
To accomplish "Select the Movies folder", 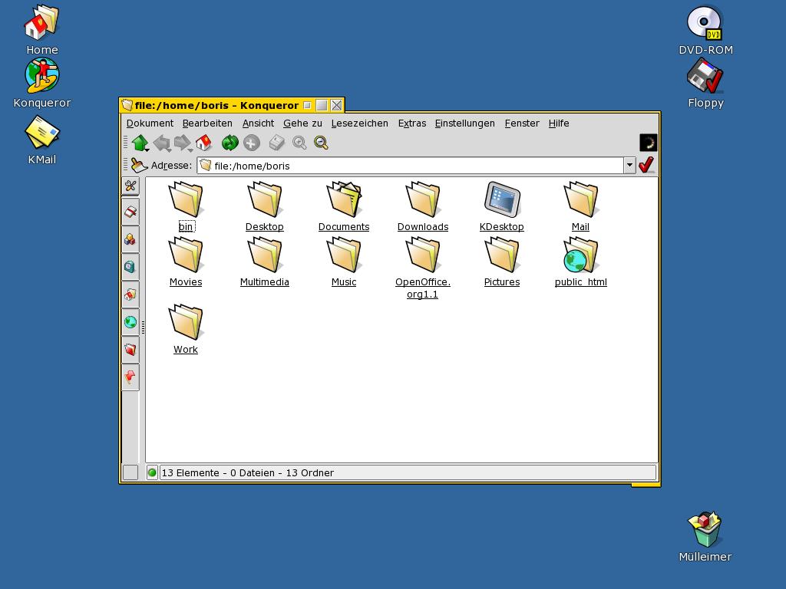I will pos(186,262).
